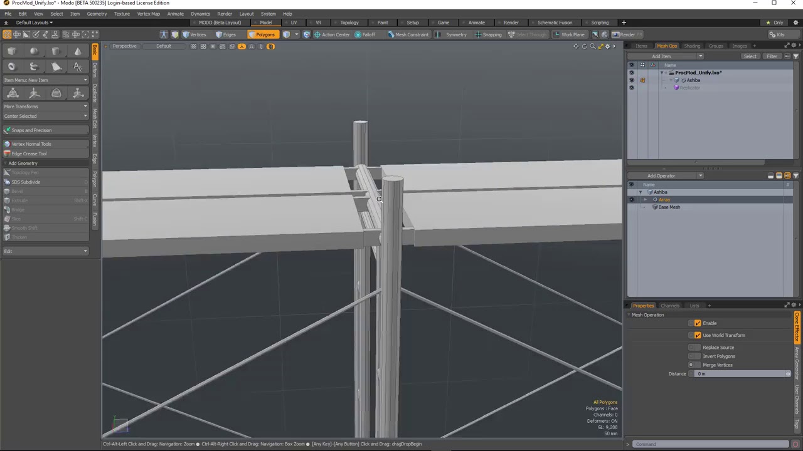
Task: Click the Distance field slider handle
Action: pyautogui.click(x=789, y=374)
